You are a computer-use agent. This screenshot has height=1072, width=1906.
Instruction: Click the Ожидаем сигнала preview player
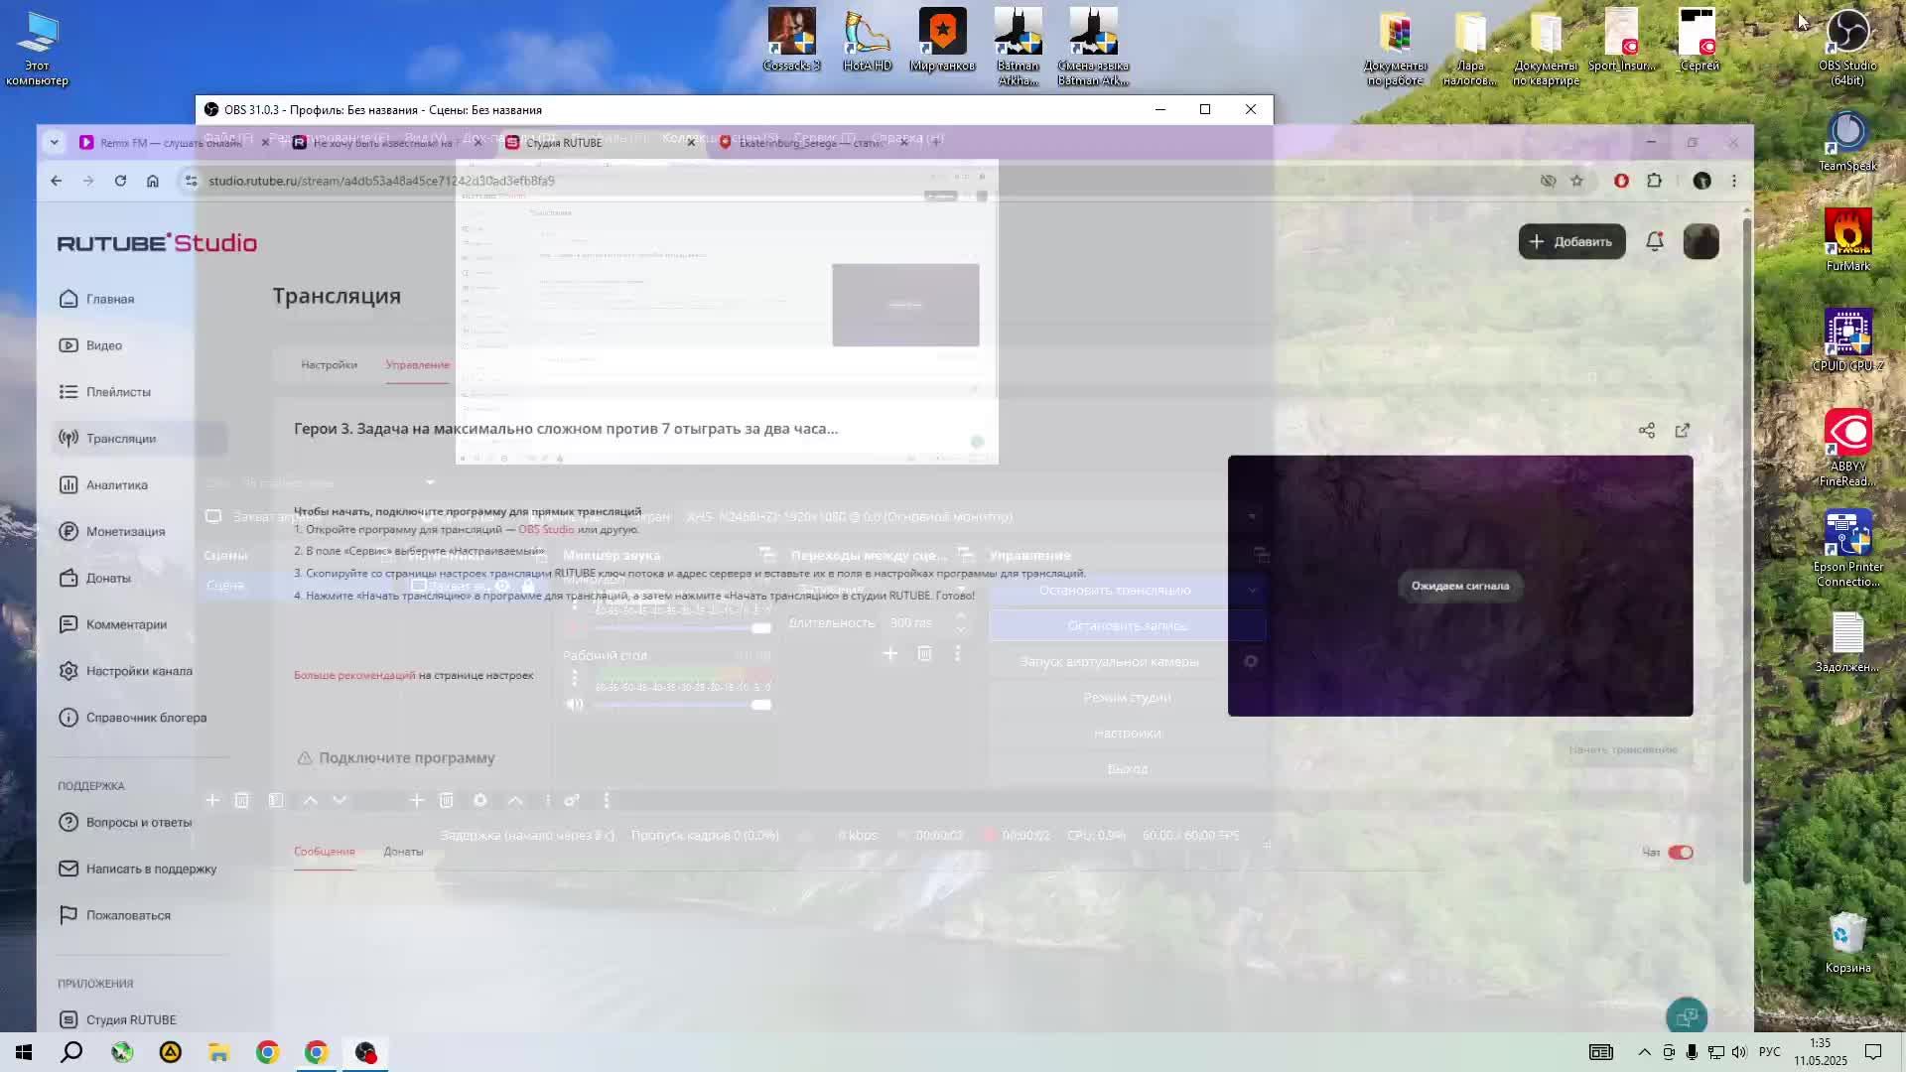1459,586
